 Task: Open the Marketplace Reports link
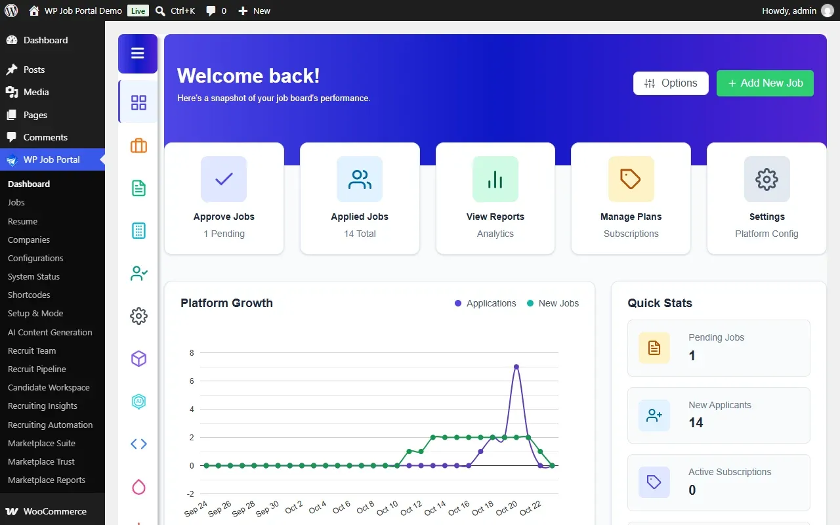click(47, 480)
